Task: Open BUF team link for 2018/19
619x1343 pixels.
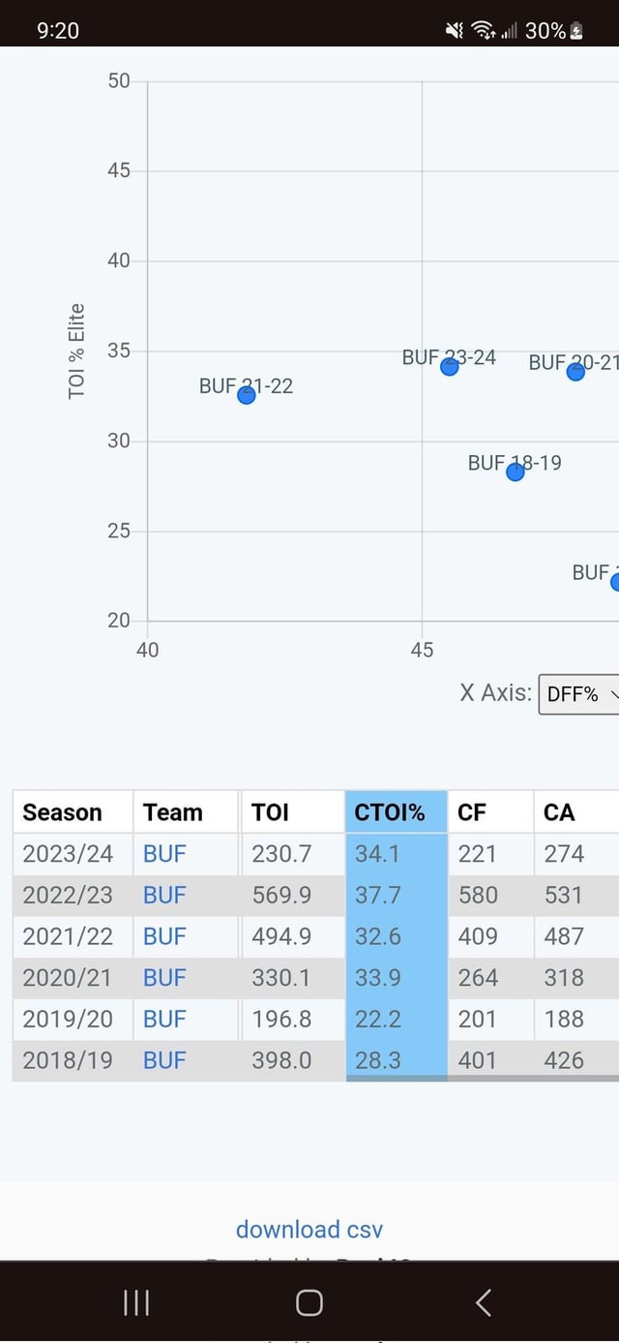Action: tap(164, 1060)
